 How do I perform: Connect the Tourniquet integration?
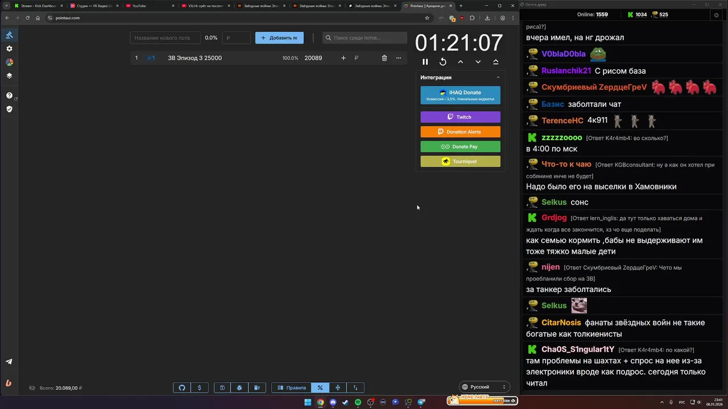460,161
